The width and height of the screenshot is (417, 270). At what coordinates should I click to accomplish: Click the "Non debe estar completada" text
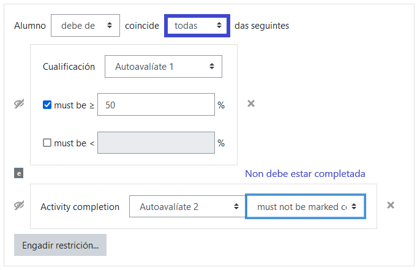coord(305,174)
